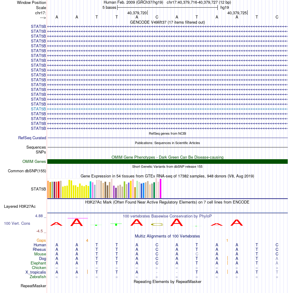The image size is (288, 293).
Task: Click RefSeq genes from NCBI title
Action: click(x=167, y=133)
